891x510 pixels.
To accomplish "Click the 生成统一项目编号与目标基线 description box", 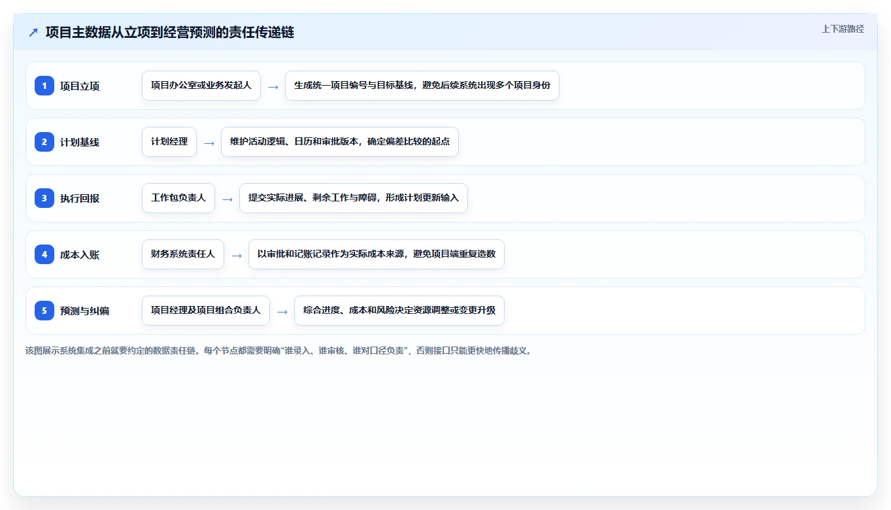I will 422,86.
